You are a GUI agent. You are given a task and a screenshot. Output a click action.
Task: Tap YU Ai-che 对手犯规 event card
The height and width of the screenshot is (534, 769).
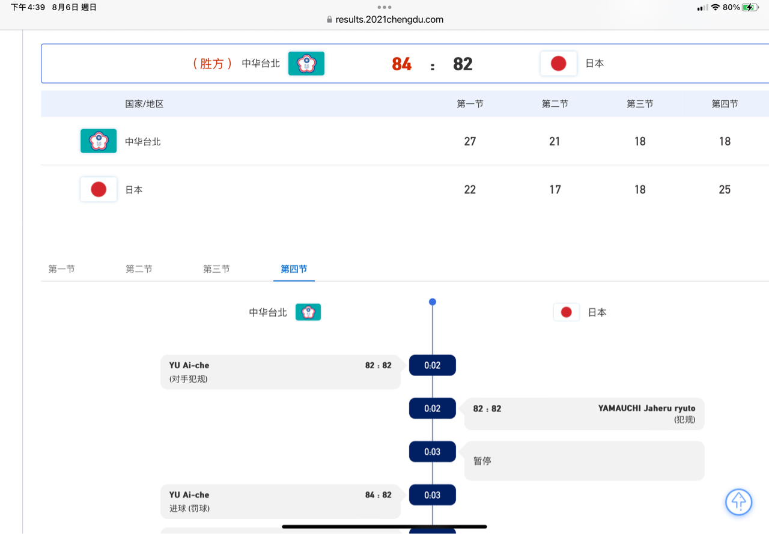coord(281,372)
